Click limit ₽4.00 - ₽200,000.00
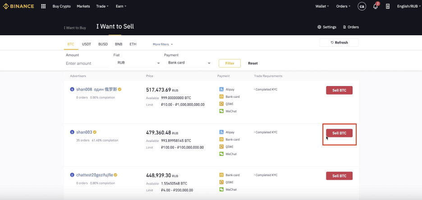The image size is (422, 200). (x=177, y=191)
